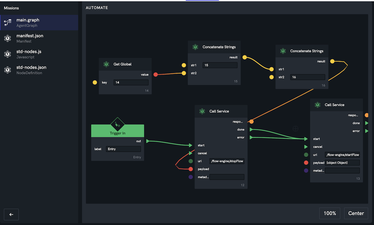Click gear icon on Call Service node 13
The image size is (374, 225).
coord(317,105)
